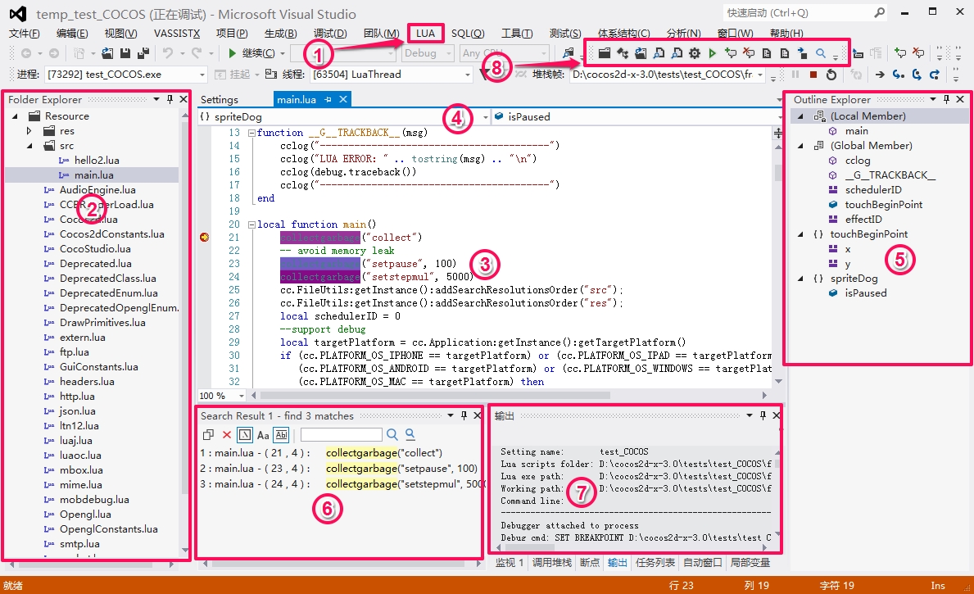The image size is (974, 594).
Task: Open the VASSISTX menu
Action: click(177, 34)
